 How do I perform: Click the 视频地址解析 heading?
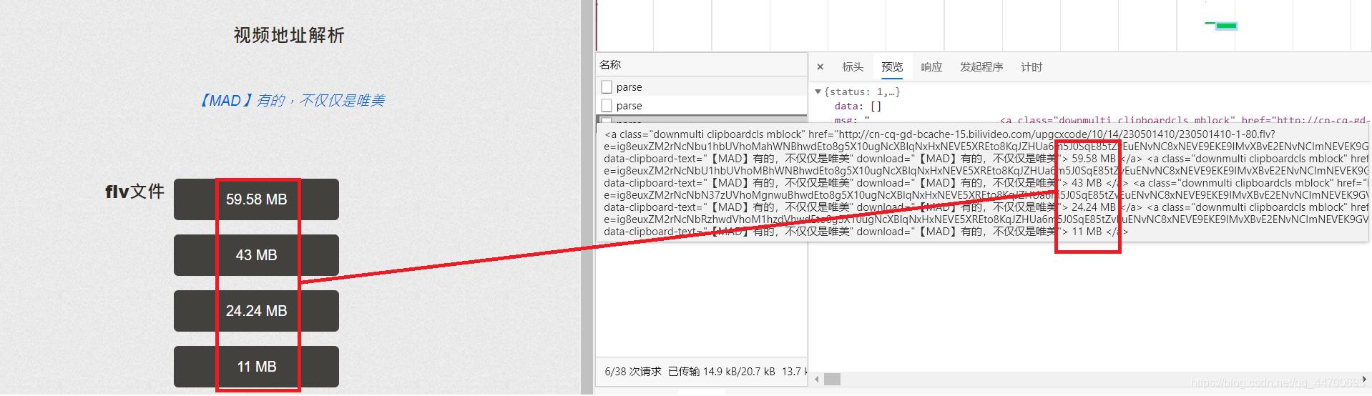tap(289, 36)
